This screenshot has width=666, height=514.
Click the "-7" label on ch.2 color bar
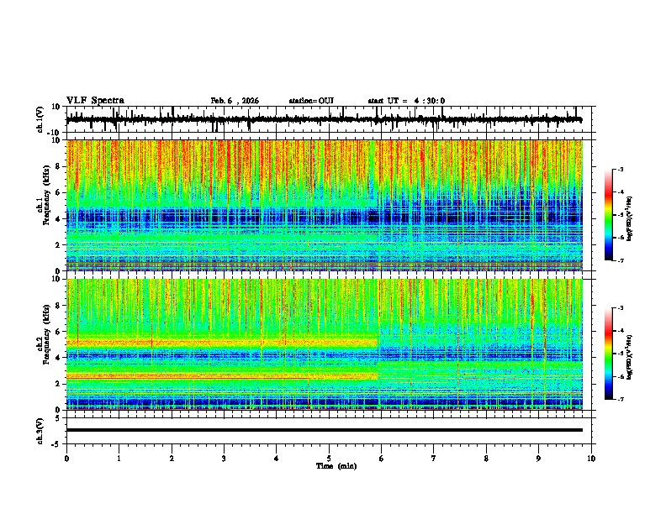pyautogui.click(x=621, y=400)
